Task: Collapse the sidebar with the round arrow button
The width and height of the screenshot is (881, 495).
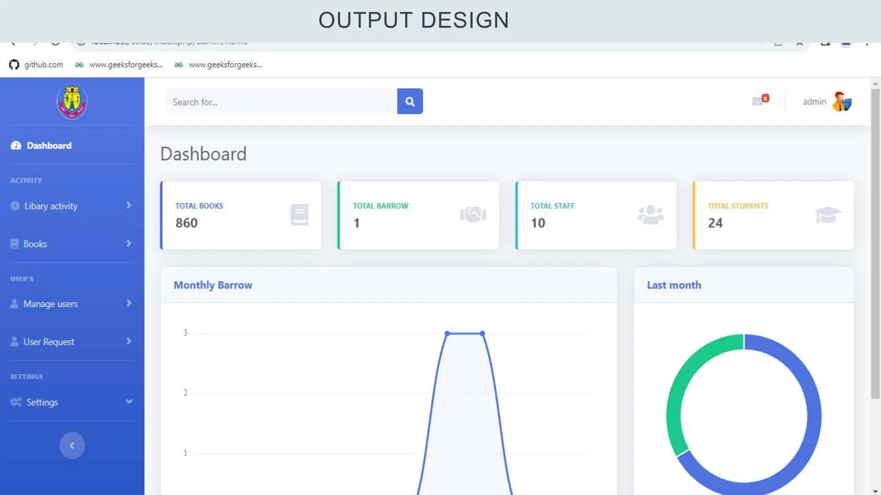Action: click(x=72, y=446)
